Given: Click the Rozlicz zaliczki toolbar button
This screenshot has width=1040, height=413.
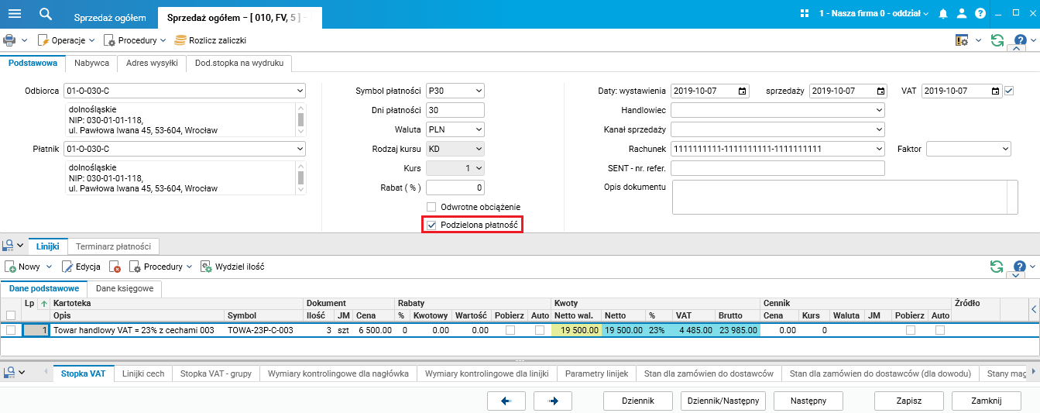Looking at the screenshot, I should point(210,40).
